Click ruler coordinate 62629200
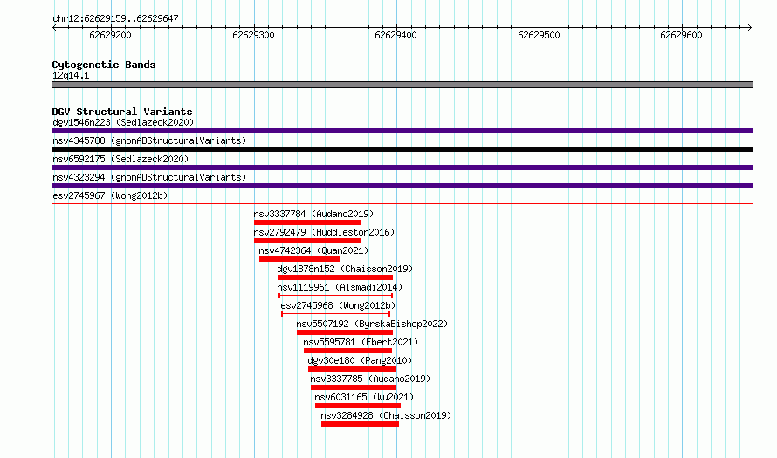Screen dimensions: 777x458 111,35
